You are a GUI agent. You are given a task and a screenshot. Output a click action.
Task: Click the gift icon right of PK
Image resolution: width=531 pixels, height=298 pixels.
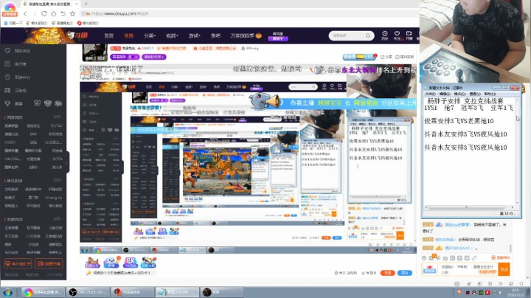click(x=148, y=263)
